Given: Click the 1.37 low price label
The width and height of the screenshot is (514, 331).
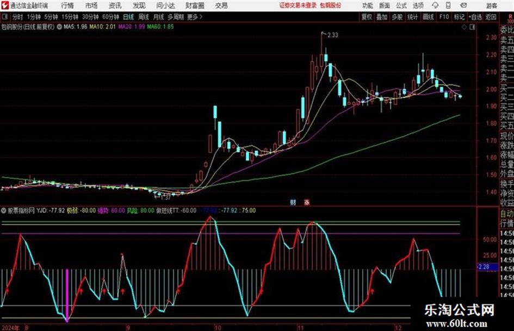Looking at the screenshot, I should coord(165,198).
